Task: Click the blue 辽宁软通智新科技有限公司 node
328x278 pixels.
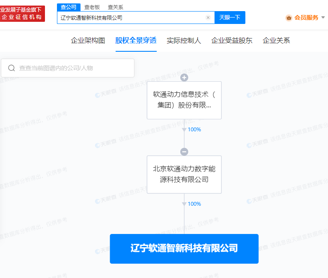Action: [x=184, y=249]
